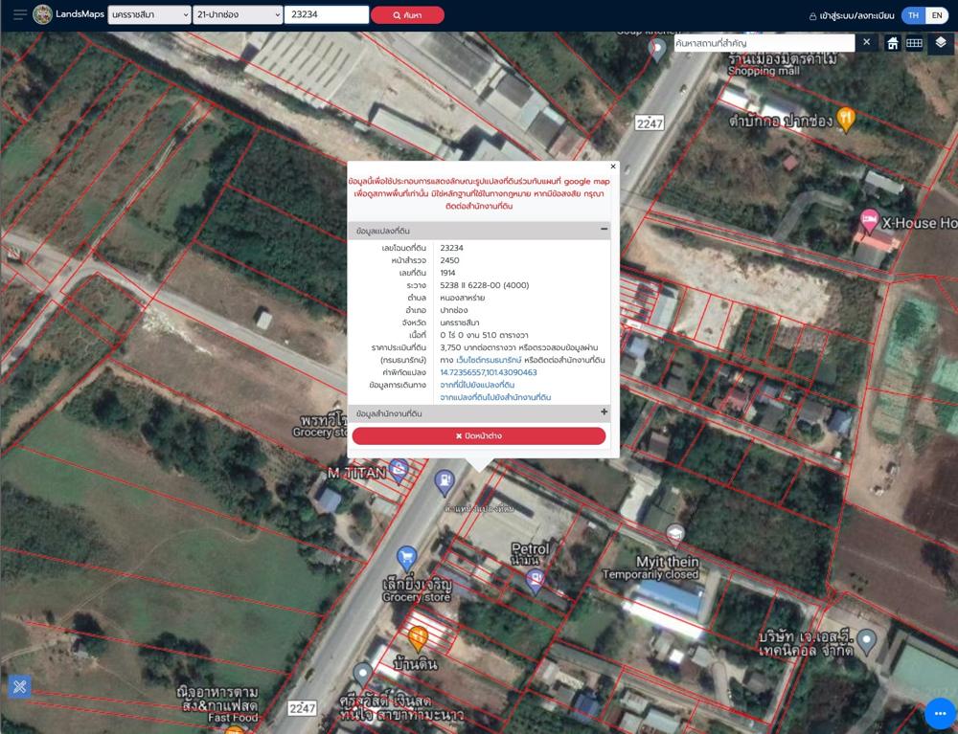Open the hamburger menu beside LandsMaps logo
958x734 pixels.
point(19,14)
